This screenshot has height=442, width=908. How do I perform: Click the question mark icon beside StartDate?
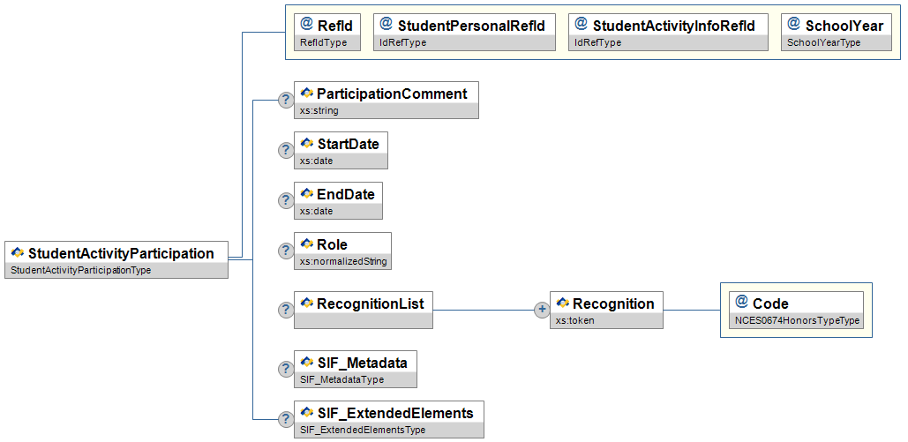(286, 151)
